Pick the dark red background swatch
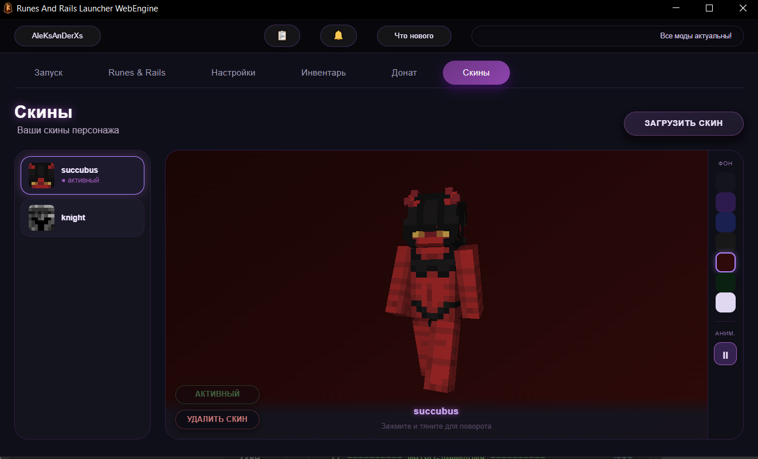The width and height of the screenshot is (758, 459). 725,263
